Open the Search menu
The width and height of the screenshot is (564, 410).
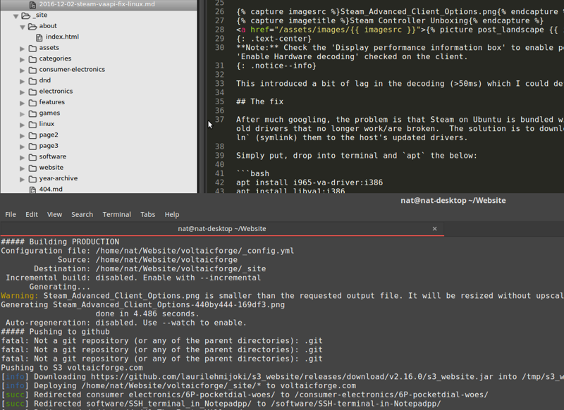(82, 214)
